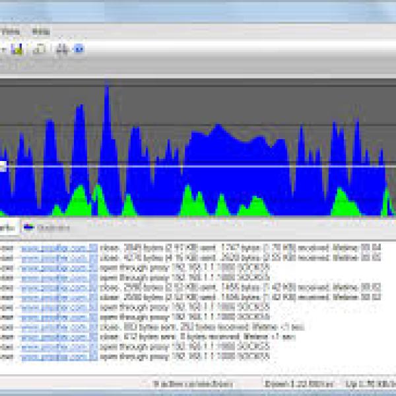The width and height of the screenshot is (396, 396).
Task: Open the View menu
Action: pyautogui.click(x=11, y=32)
